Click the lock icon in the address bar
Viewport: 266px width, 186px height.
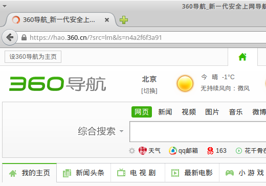coord(24,37)
